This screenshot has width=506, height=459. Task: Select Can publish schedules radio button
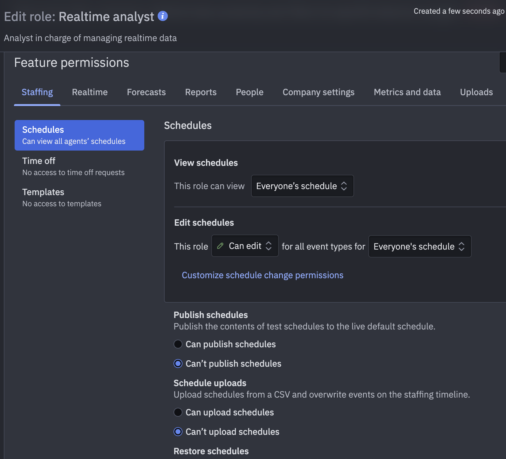(x=178, y=344)
